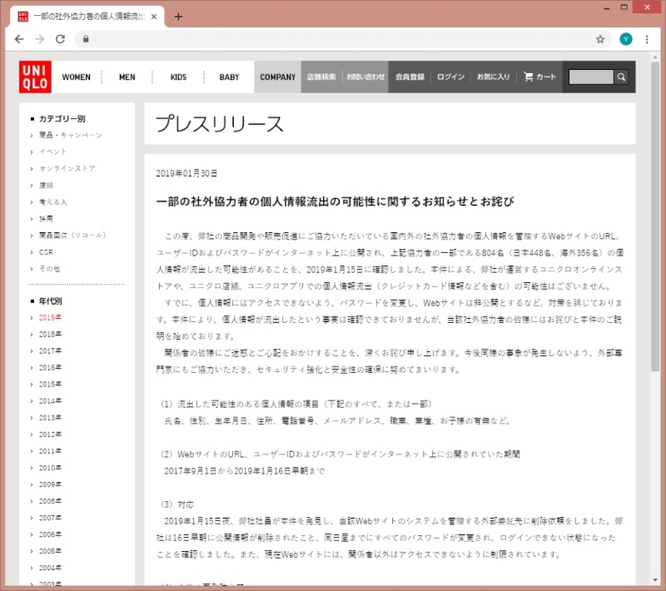Open the CSR category in the sidebar
This screenshot has height=591, width=666.
[46, 251]
